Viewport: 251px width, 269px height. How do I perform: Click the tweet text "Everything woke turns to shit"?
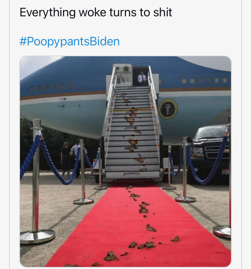coord(96,12)
